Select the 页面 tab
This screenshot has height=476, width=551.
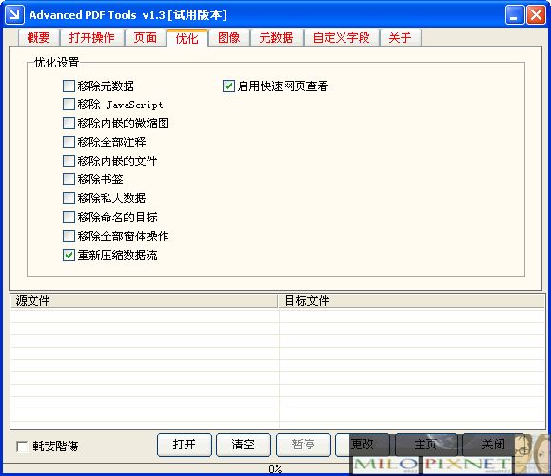[146, 38]
